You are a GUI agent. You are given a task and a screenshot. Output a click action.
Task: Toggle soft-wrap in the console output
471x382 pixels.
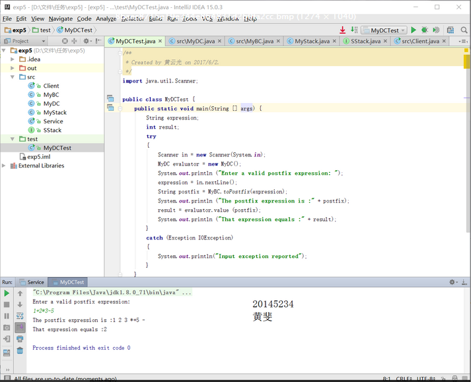click(x=20, y=316)
